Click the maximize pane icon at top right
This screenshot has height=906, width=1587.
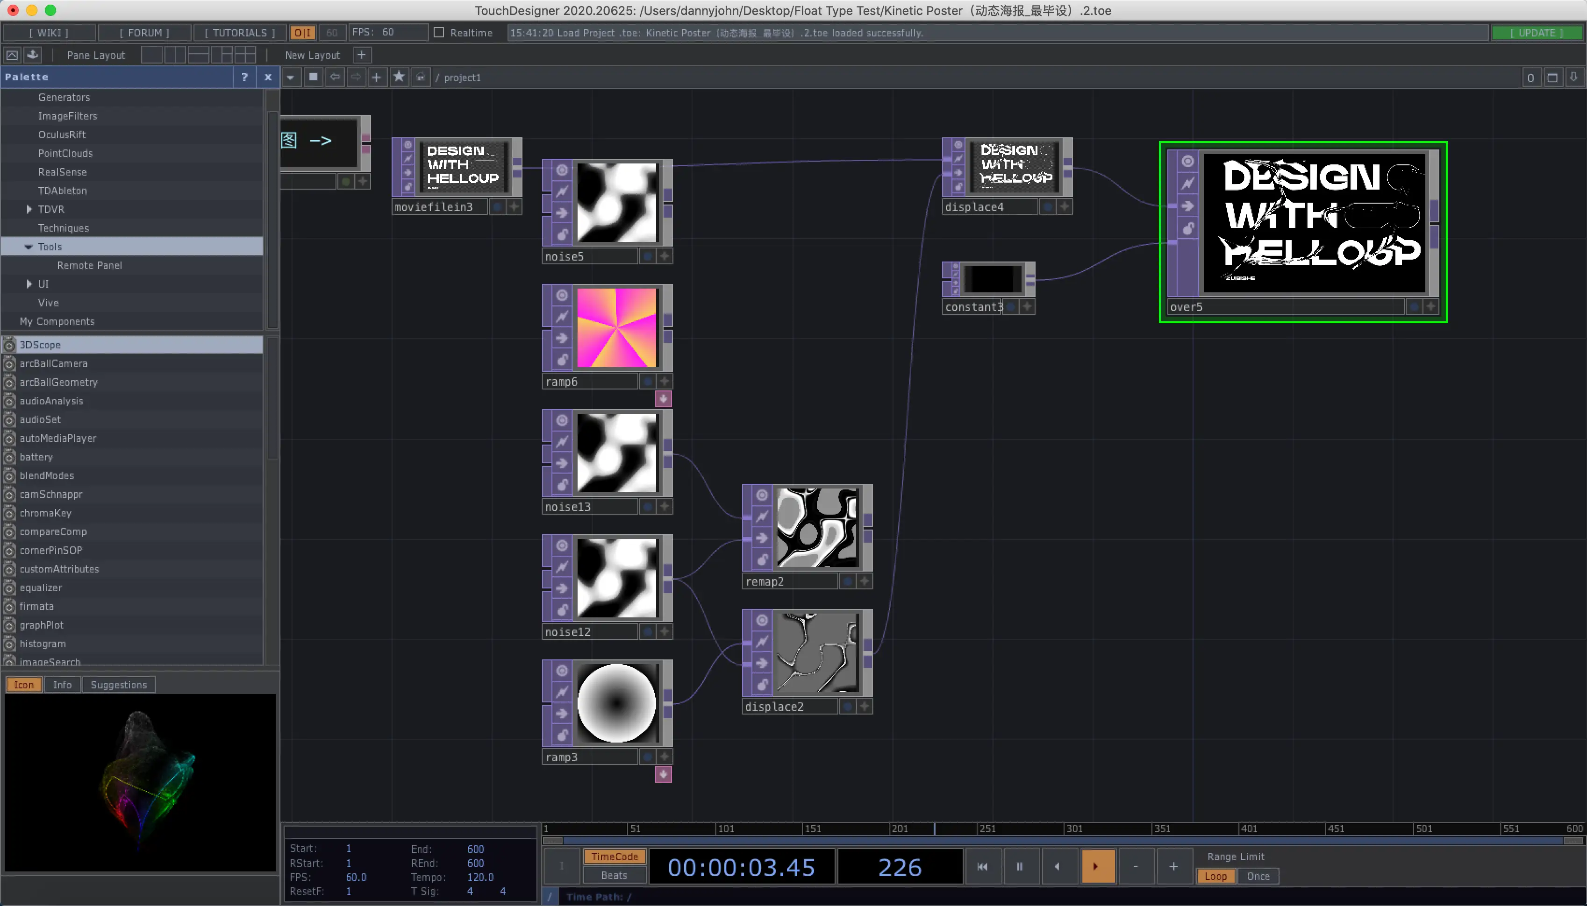(x=1552, y=78)
